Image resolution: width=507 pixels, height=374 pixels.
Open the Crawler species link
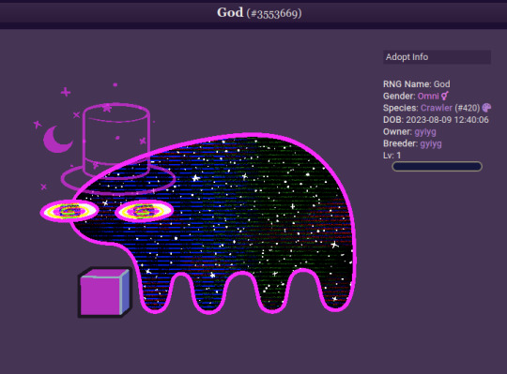[x=437, y=108]
